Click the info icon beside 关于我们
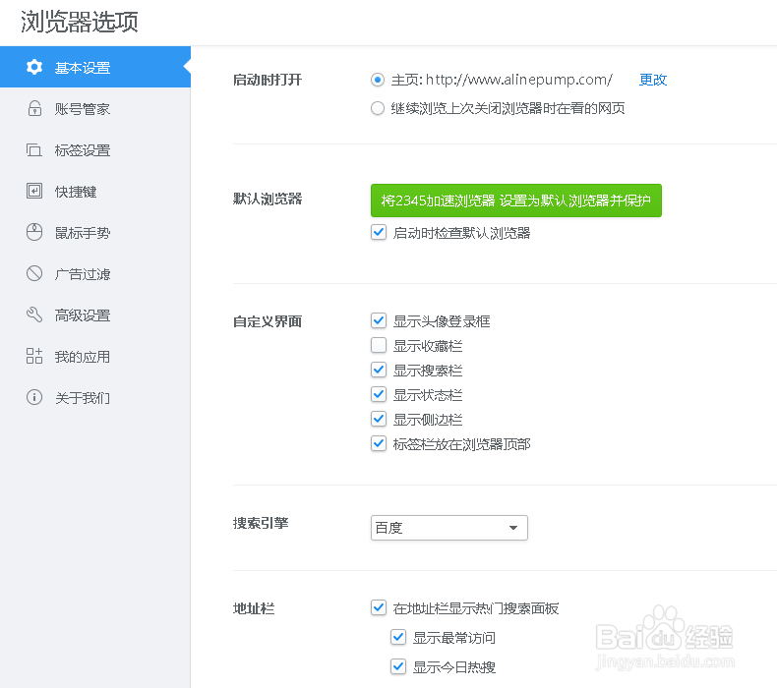This screenshot has width=777, height=688. pyautogui.click(x=34, y=397)
